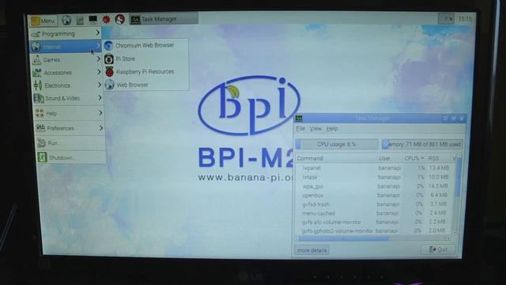Sort processes by Command column
Screen dimensions: 506x285
(x=336, y=158)
